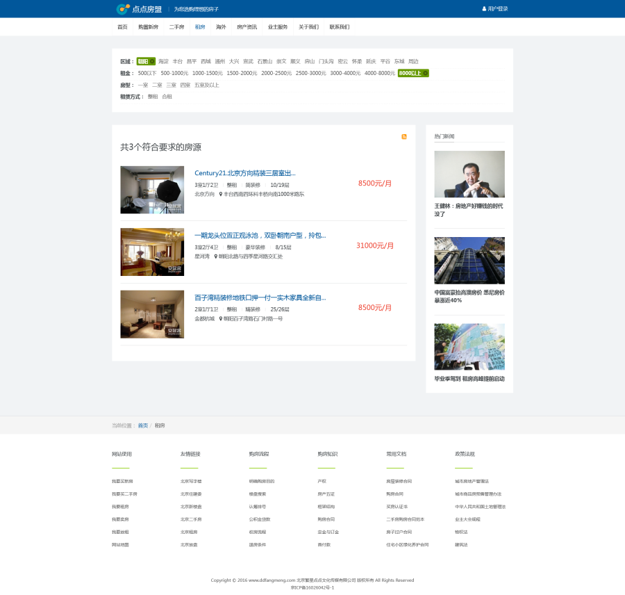Filter room type by 二室
The width and height of the screenshot is (625, 595).
coord(157,85)
